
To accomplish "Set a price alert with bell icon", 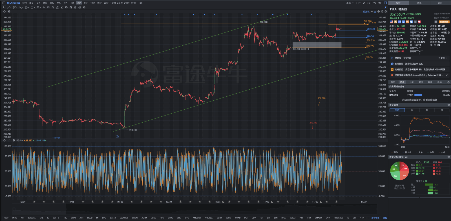I will point(436,22).
